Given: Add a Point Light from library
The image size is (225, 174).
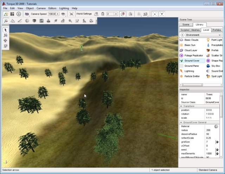Looking at the screenshot, I should click(x=216, y=40).
